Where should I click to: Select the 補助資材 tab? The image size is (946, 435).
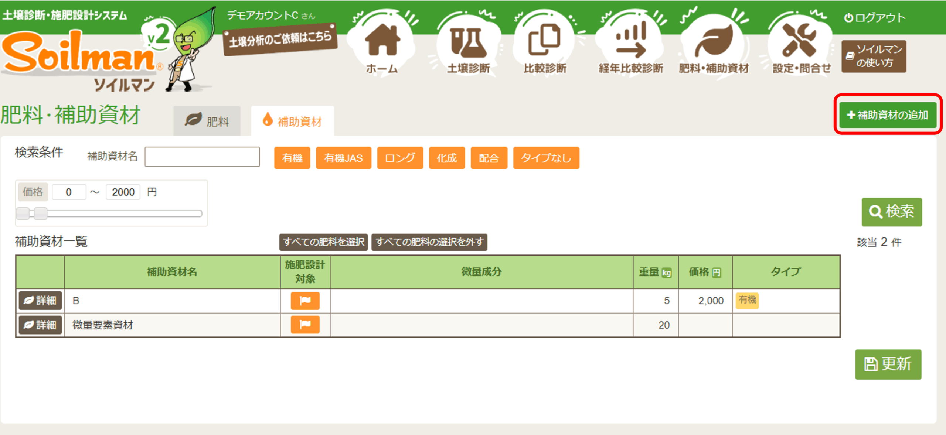click(x=292, y=121)
